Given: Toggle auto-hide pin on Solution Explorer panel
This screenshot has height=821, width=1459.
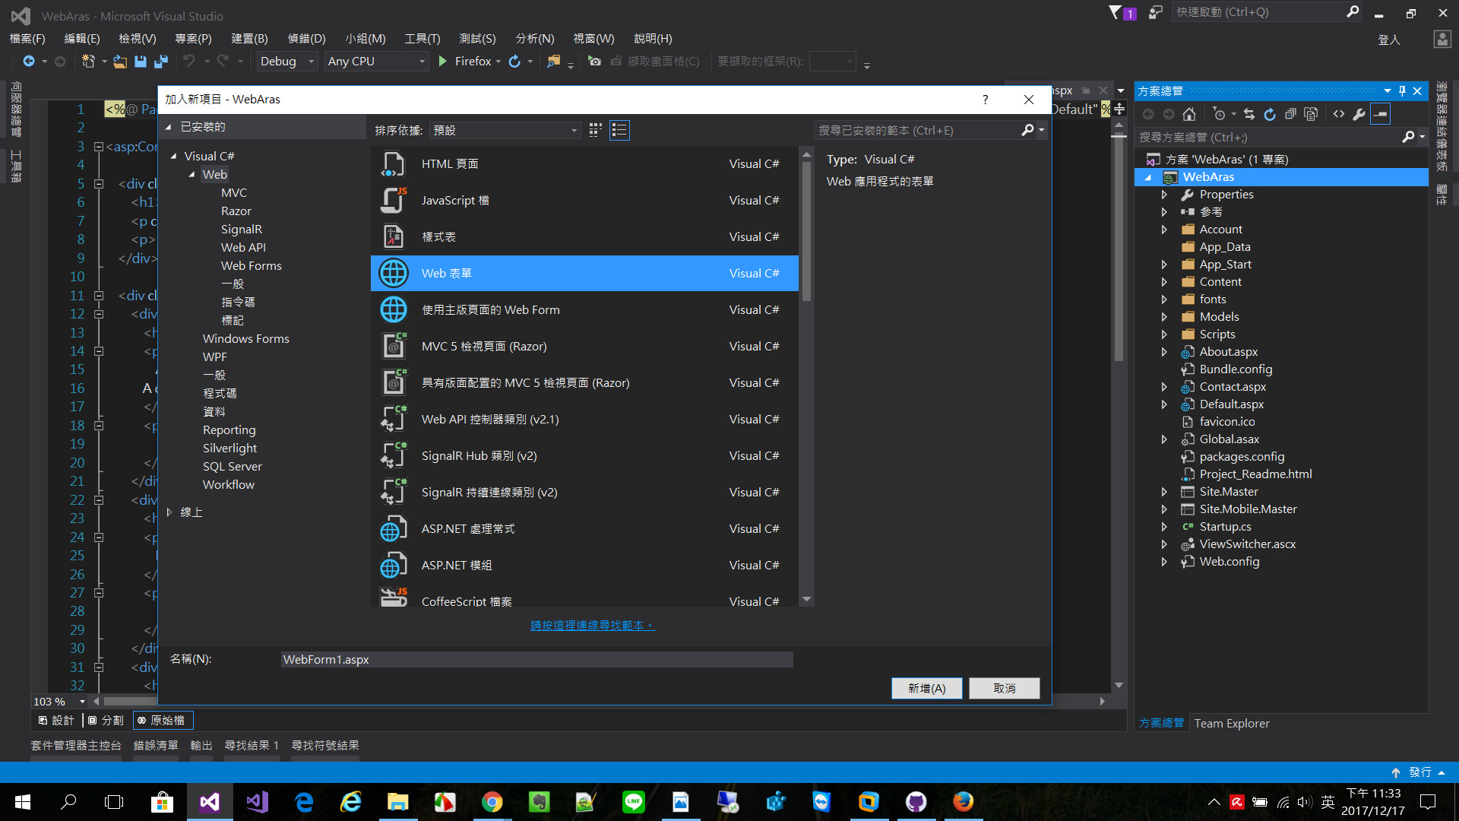Looking at the screenshot, I should 1402,91.
